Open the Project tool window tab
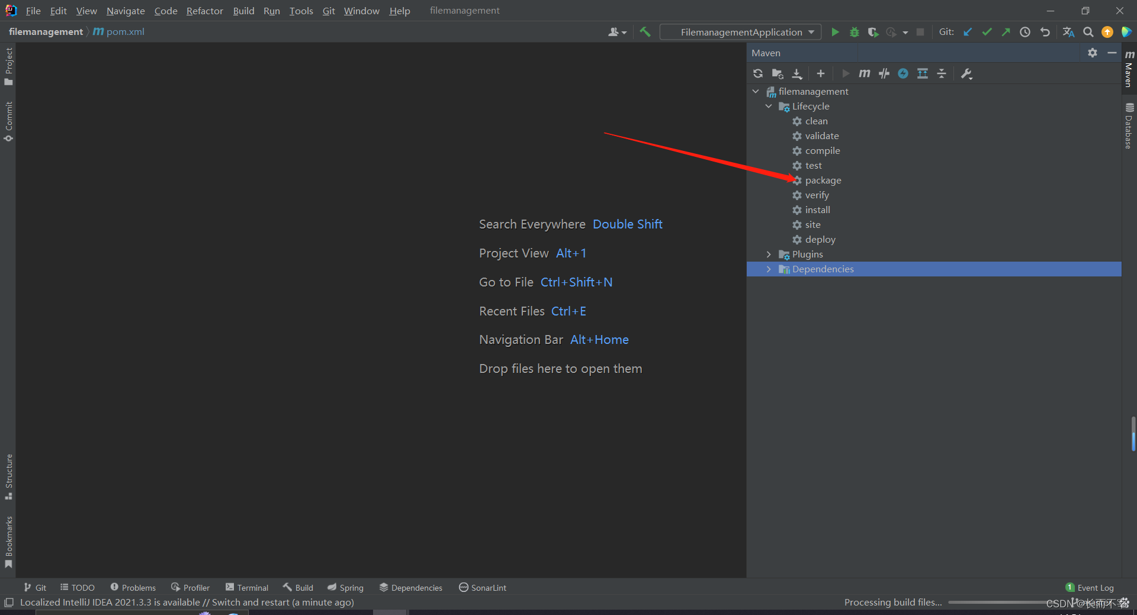This screenshot has height=615, width=1137. [8, 66]
